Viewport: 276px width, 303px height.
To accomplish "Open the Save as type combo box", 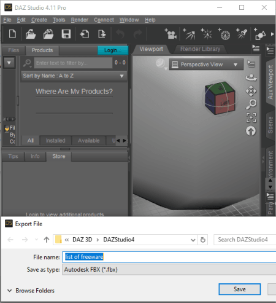I will (x=169, y=270).
